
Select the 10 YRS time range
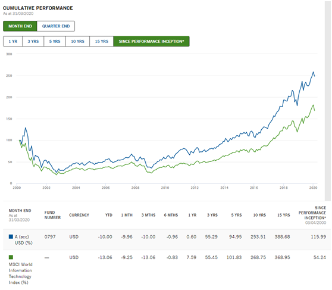tap(78, 41)
